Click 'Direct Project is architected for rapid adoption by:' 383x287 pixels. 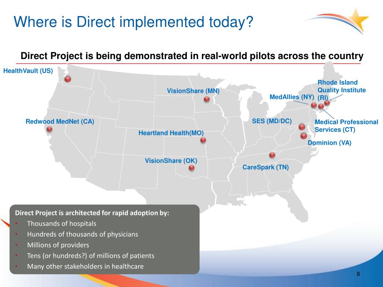[x=92, y=213]
